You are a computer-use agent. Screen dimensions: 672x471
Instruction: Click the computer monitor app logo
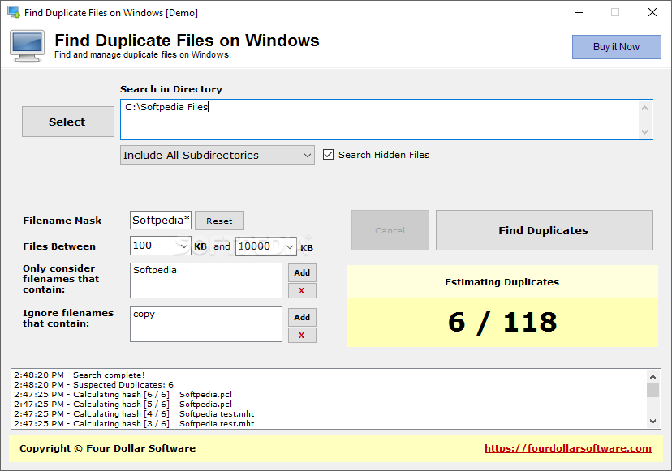[28, 46]
